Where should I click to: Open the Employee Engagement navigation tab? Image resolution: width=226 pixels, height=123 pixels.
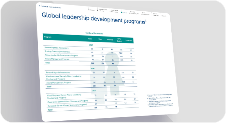point(156,15)
